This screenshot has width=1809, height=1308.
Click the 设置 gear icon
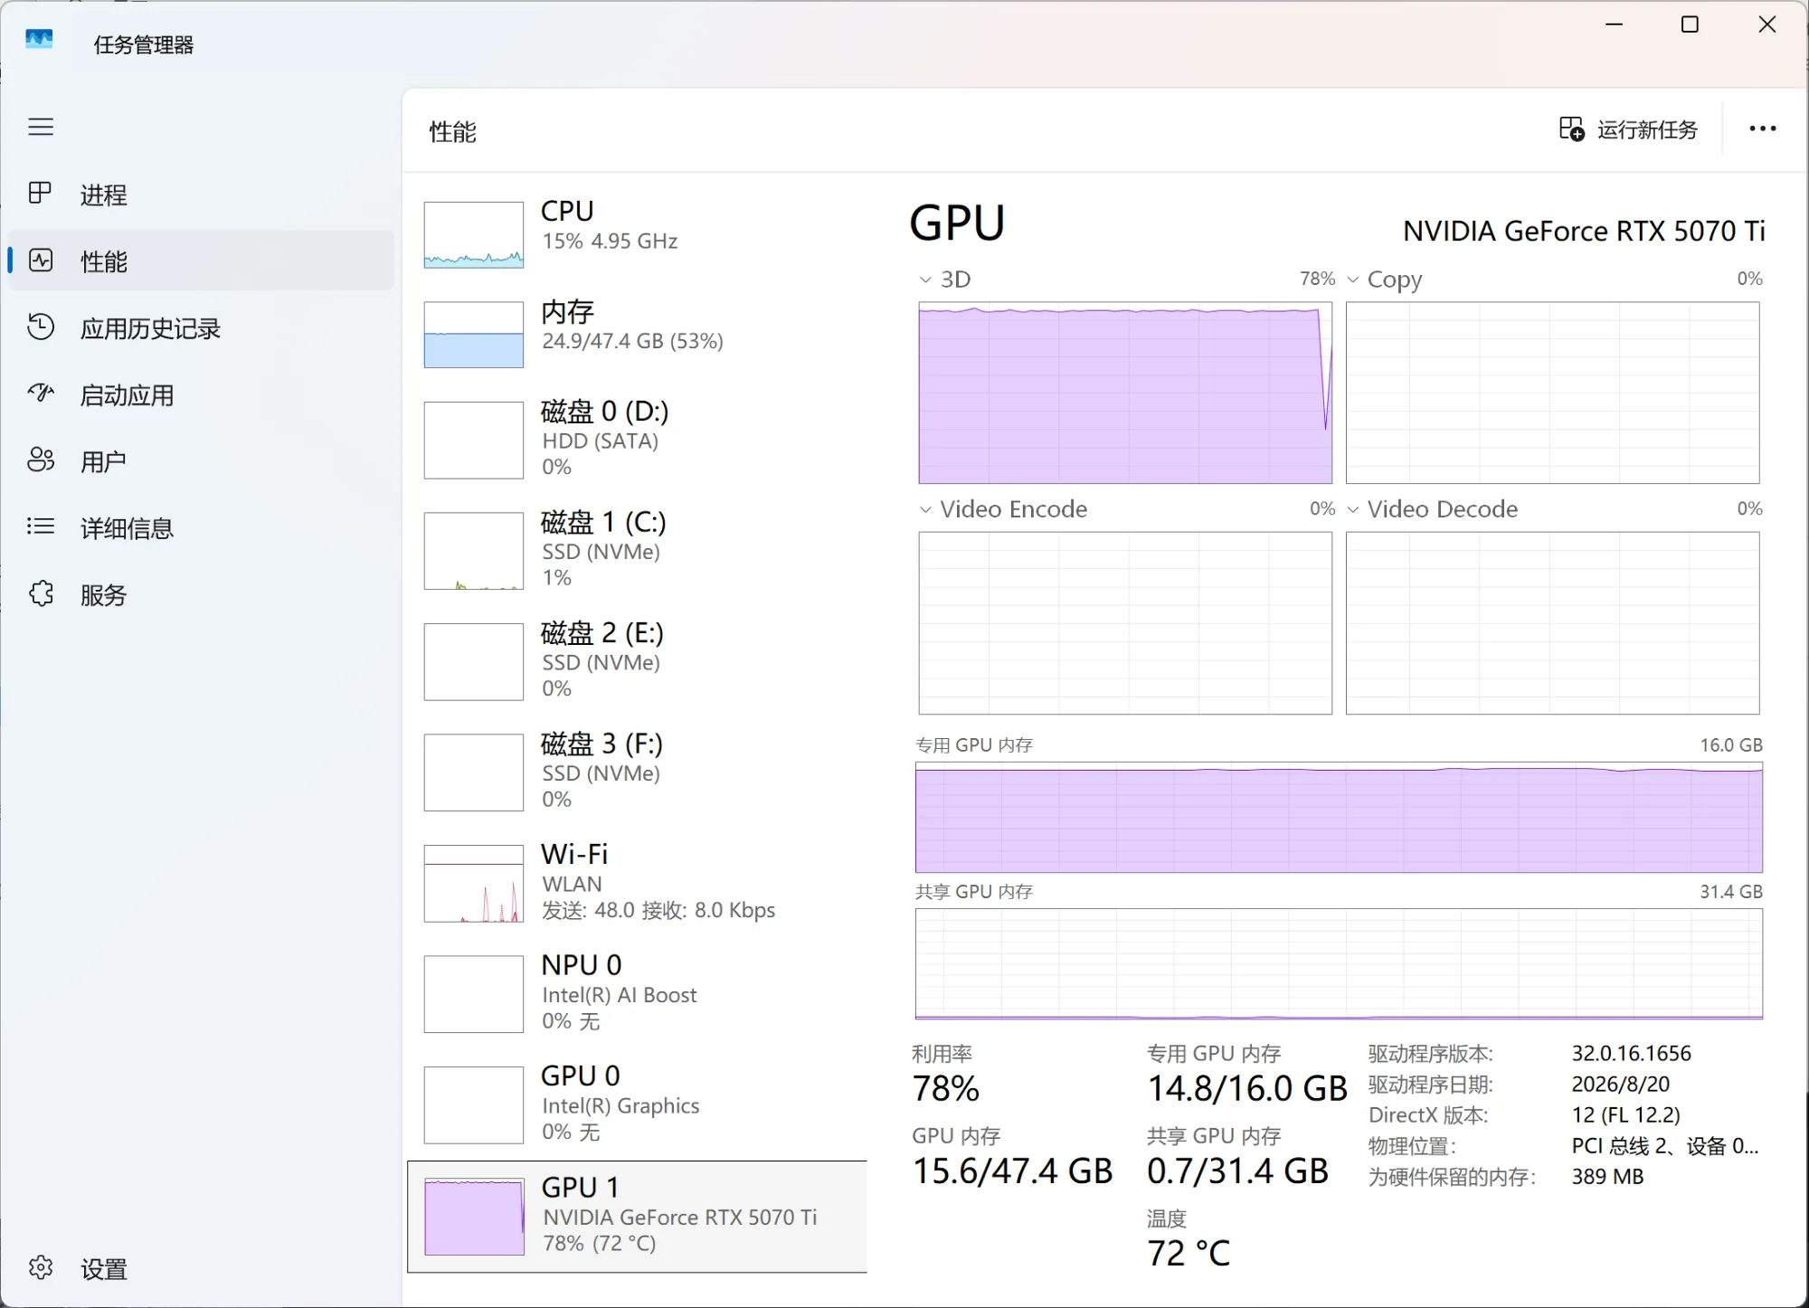41,1268
